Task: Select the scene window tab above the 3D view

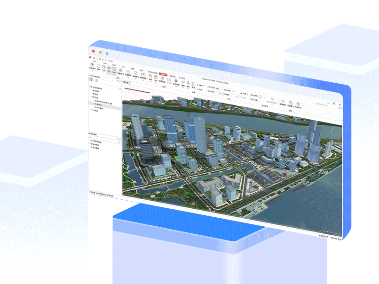Action: click(126, 82)
